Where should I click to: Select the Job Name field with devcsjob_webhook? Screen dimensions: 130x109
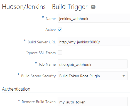pyautogui.click(x=93, y=64)
